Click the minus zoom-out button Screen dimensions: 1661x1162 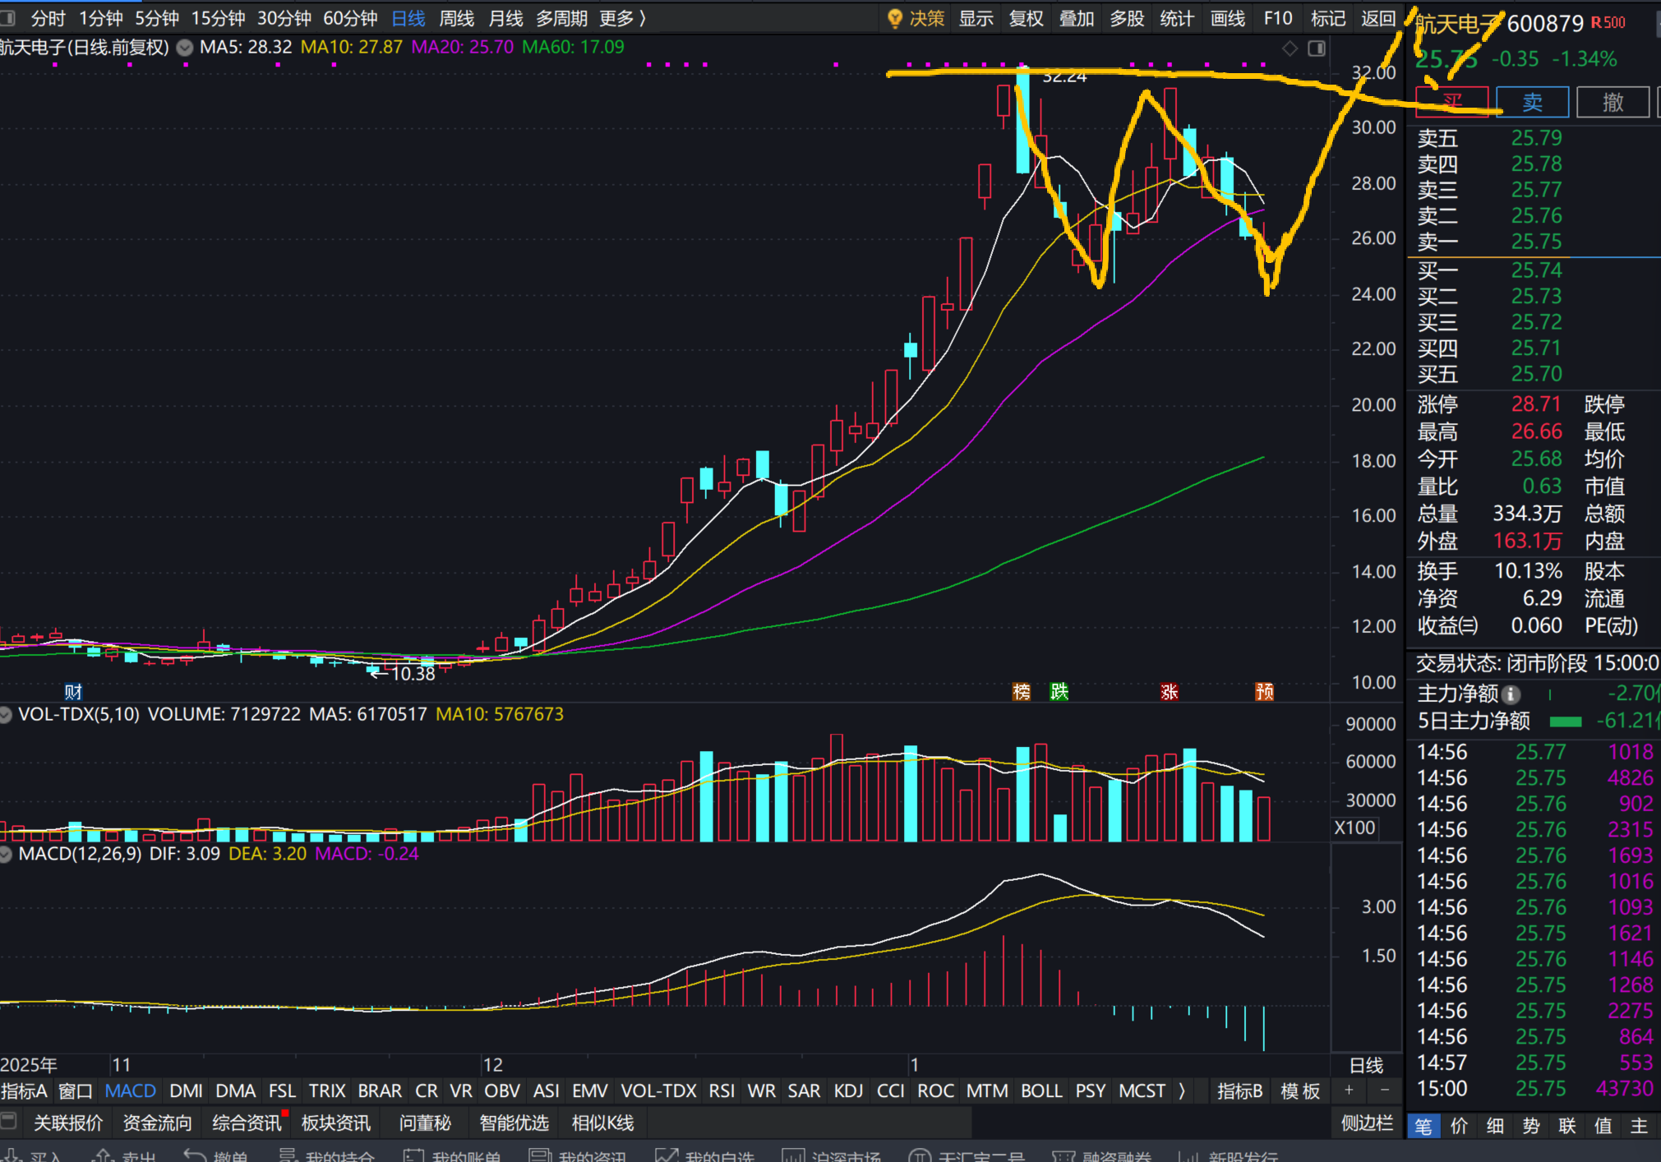pos(1384,1091)
